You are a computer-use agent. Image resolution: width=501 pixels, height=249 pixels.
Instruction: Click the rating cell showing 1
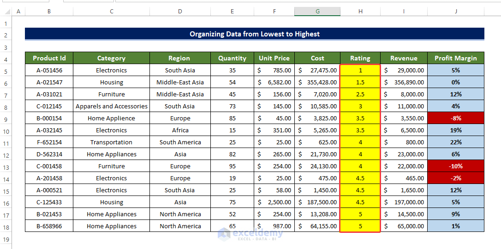coord(360,70)
